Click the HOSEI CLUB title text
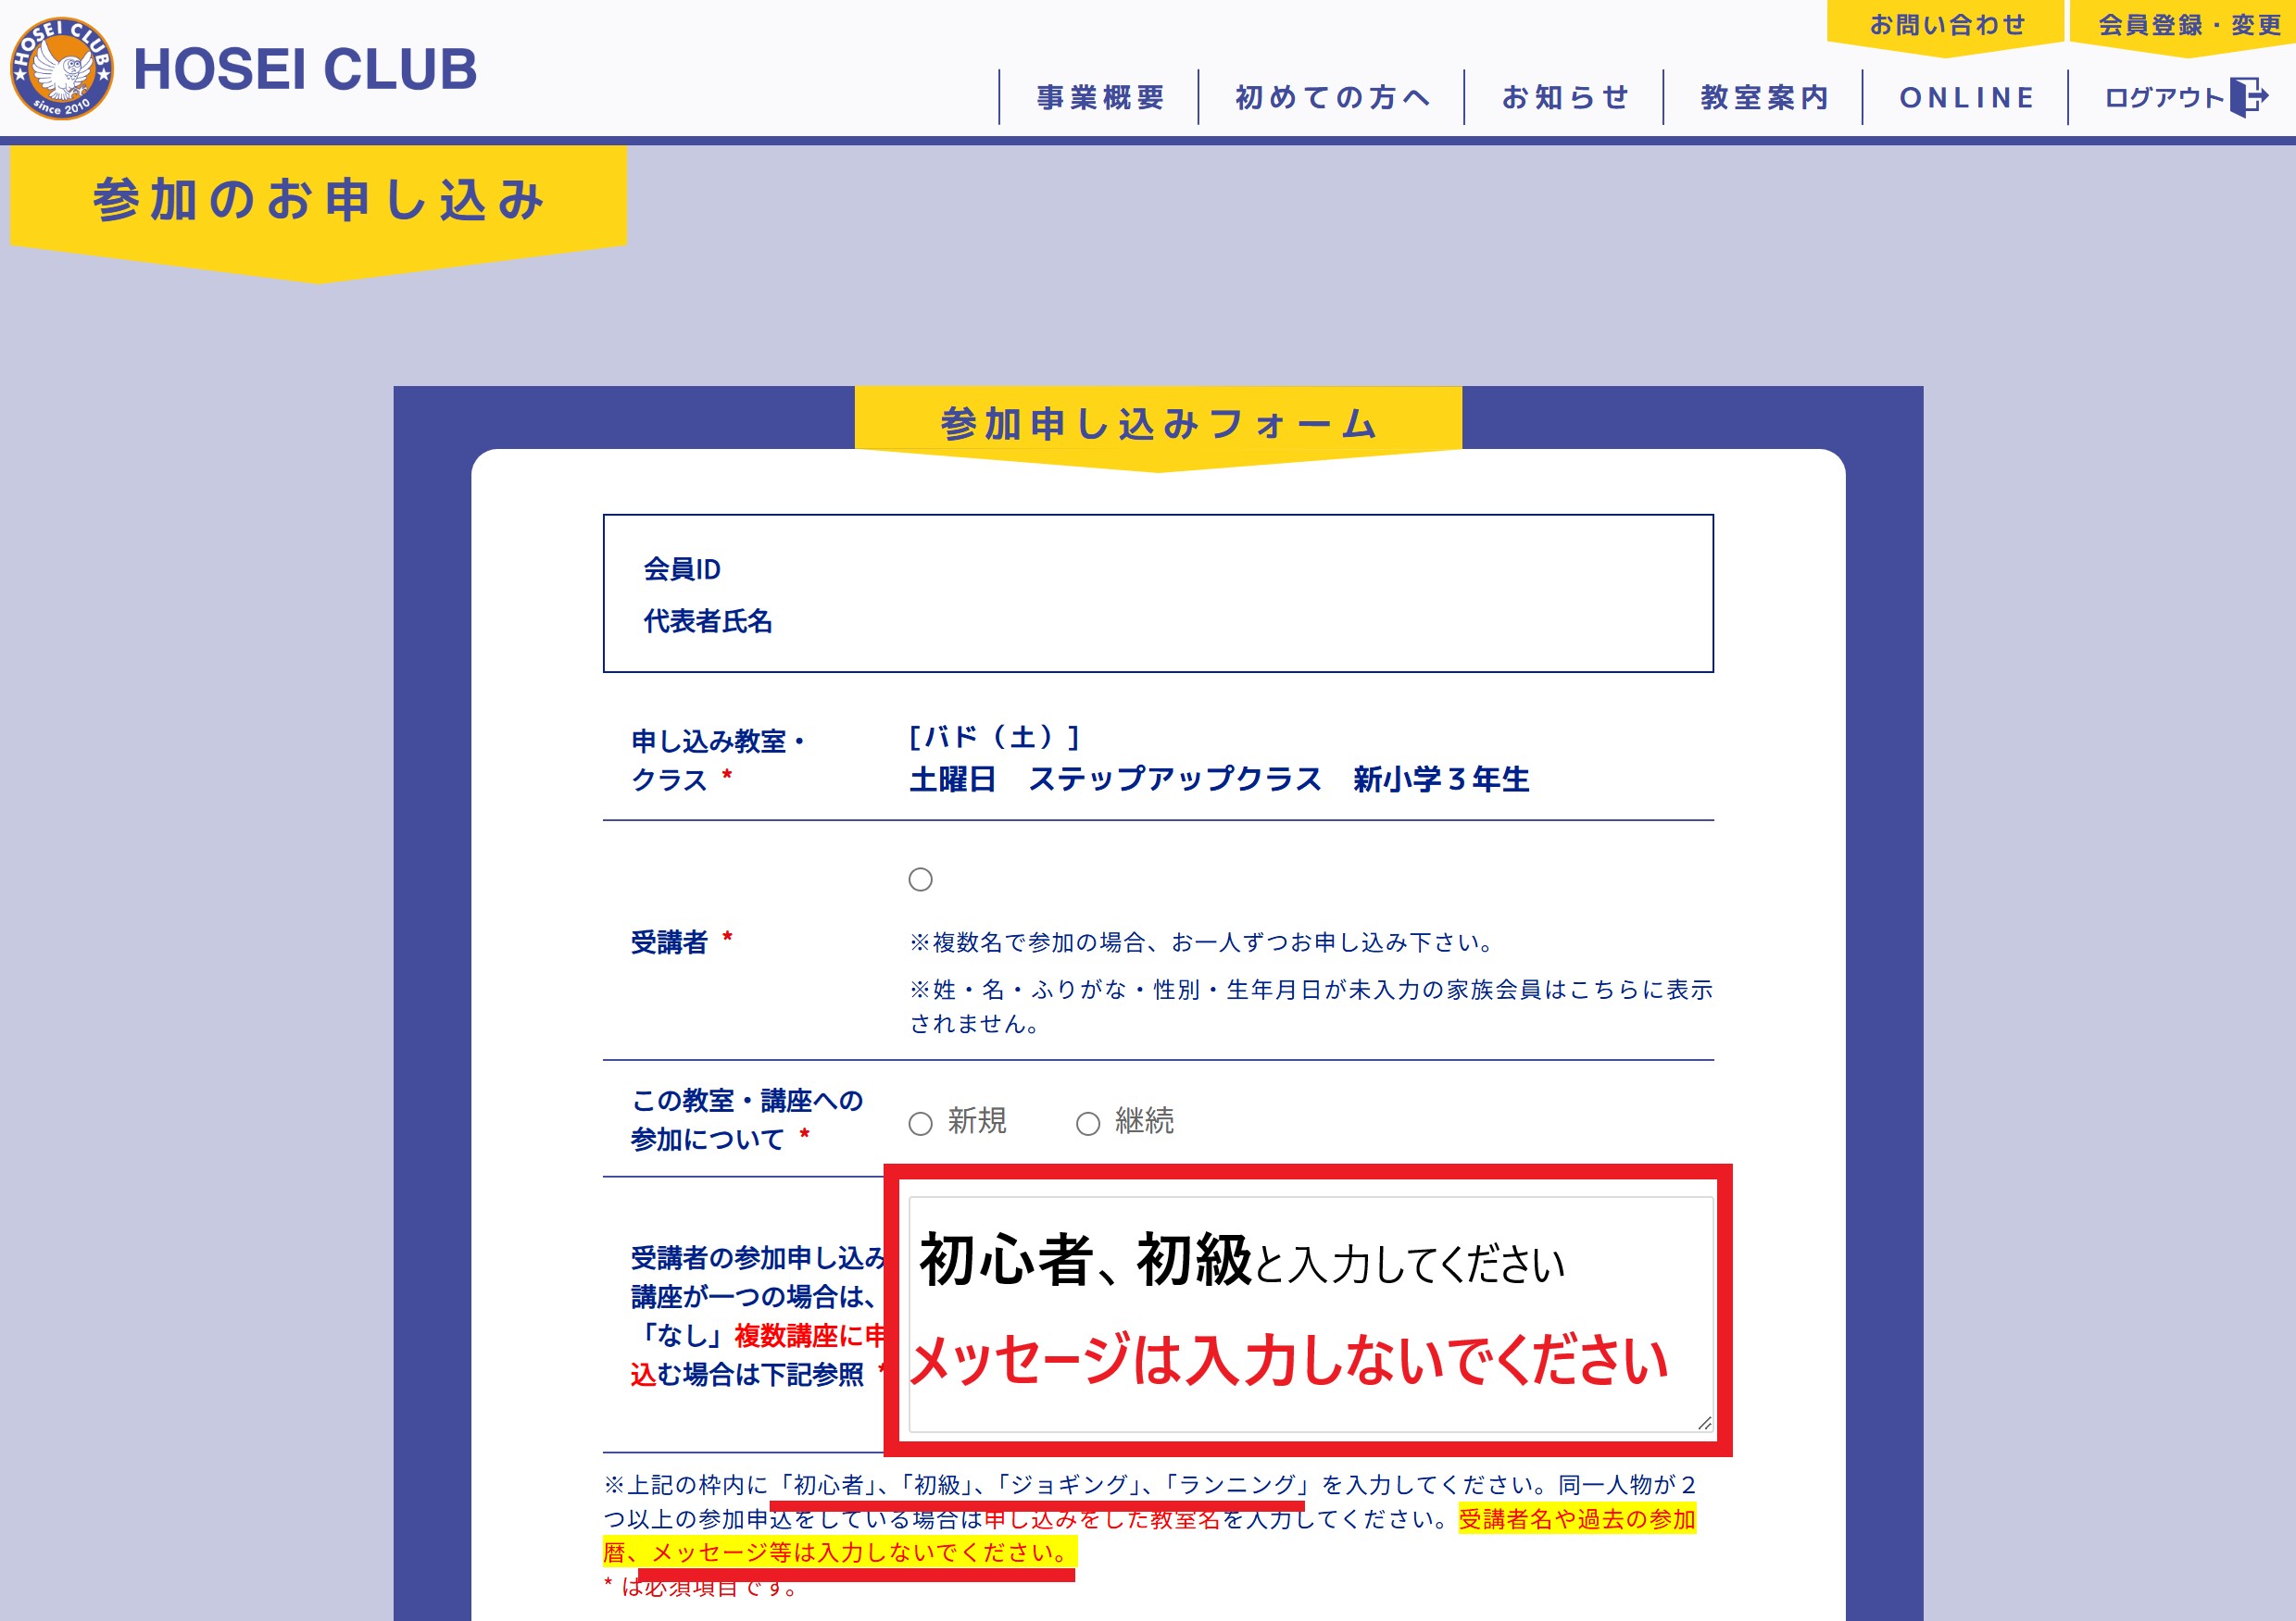The width and height of the screenshot is (2296, 1621). click(x=305, y=69)
